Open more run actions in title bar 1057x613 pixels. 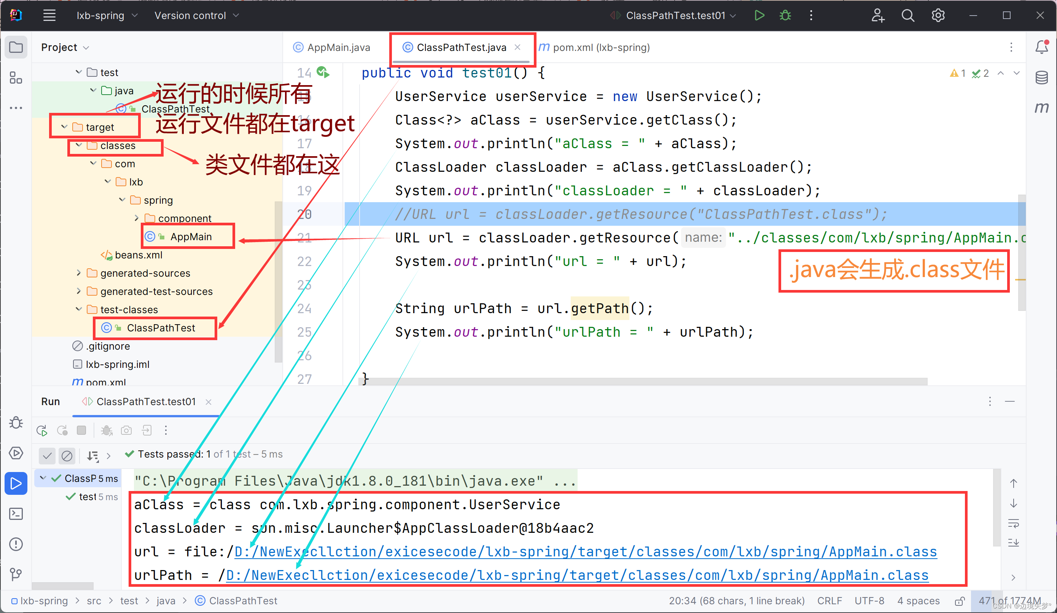811,16
